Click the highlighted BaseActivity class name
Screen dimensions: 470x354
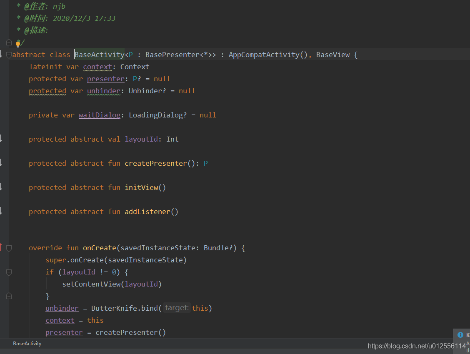(x=99, y=55)
